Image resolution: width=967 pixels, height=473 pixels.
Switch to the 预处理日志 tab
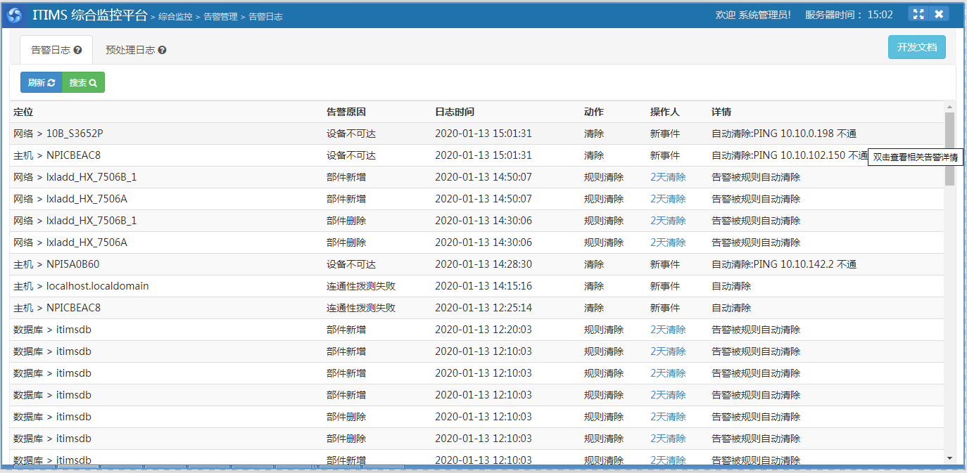click(130, 51)
